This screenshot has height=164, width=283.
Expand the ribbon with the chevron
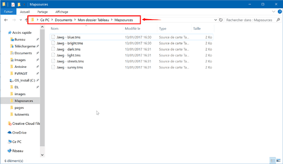point(273,12)
